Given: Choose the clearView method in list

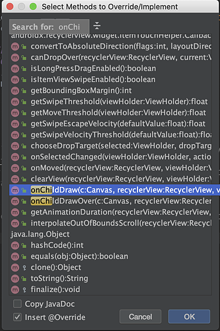Looking at the screenshot, I should (111, 179).
